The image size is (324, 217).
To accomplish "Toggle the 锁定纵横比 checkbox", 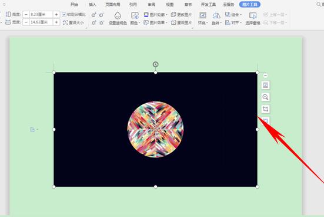I will [64, 15].
